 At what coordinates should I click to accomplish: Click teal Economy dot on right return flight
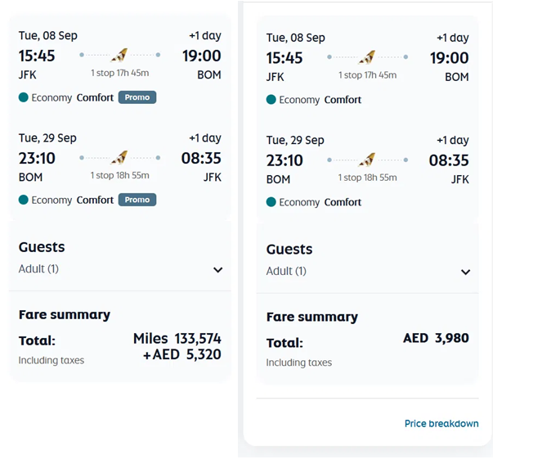271,202
